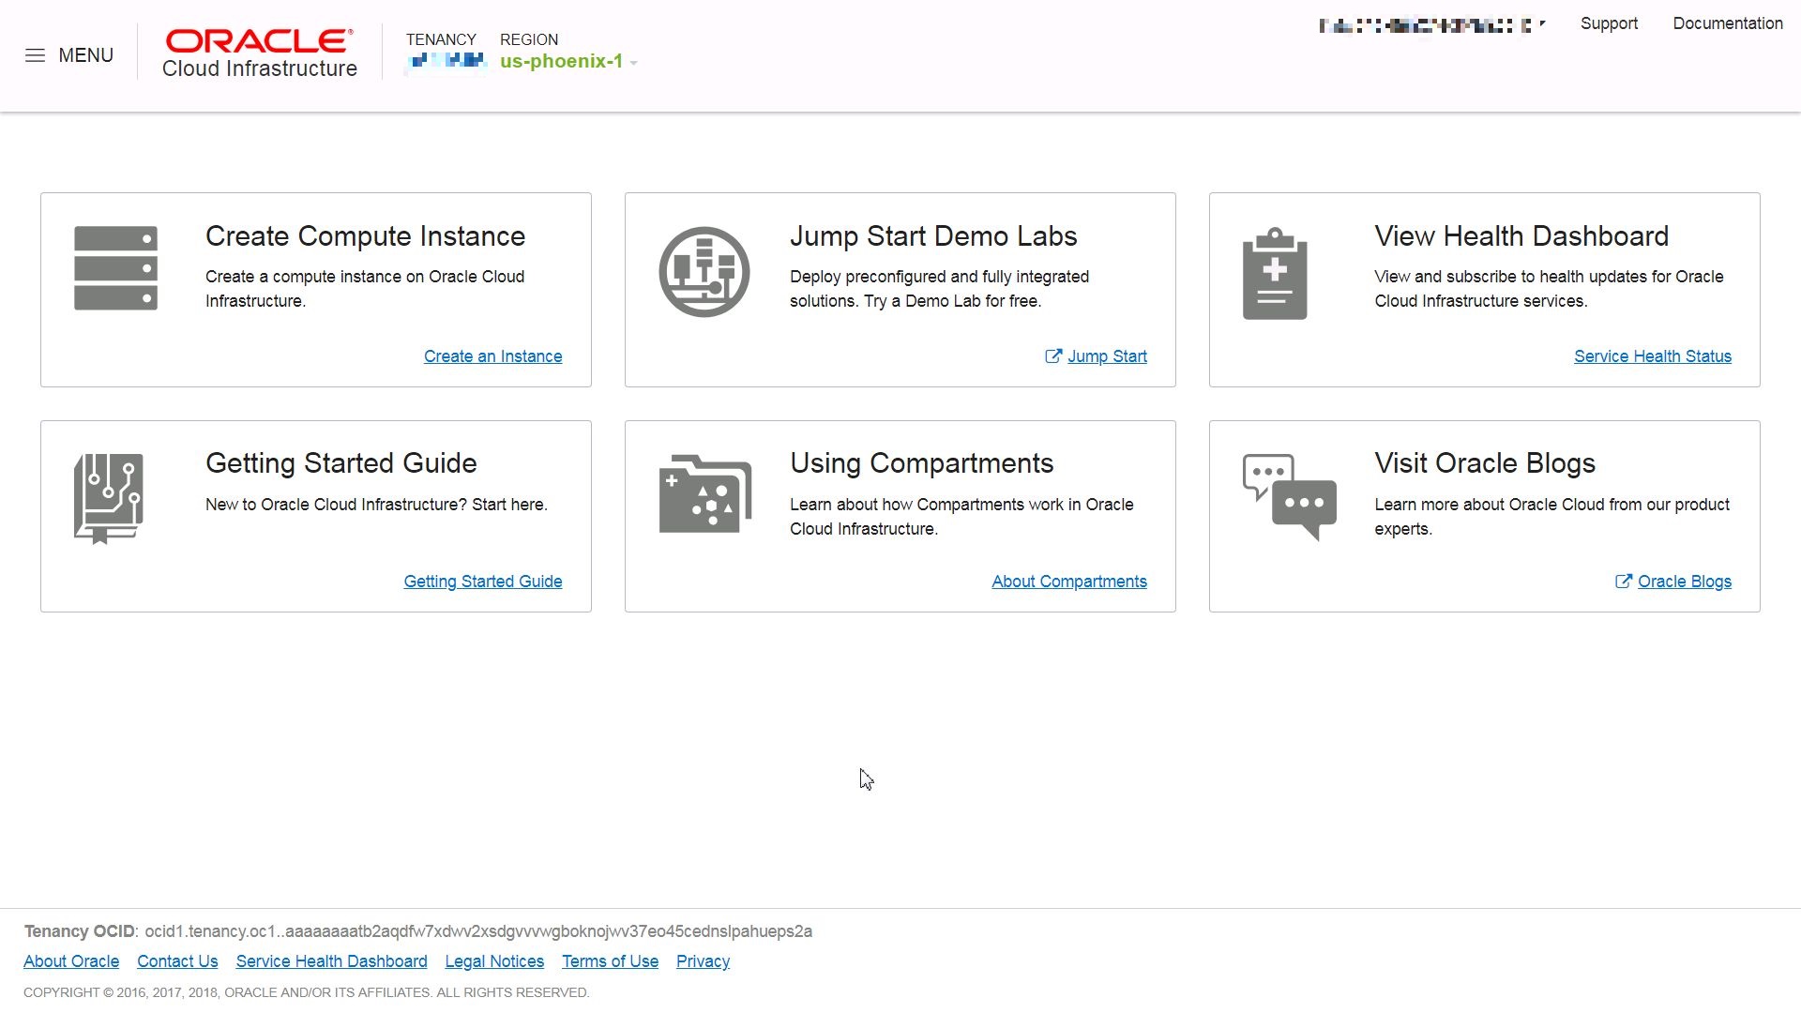This screenshot has height=1013, width=1801.
Task: Follow the About Compartments link
Action: point(1069,582)
